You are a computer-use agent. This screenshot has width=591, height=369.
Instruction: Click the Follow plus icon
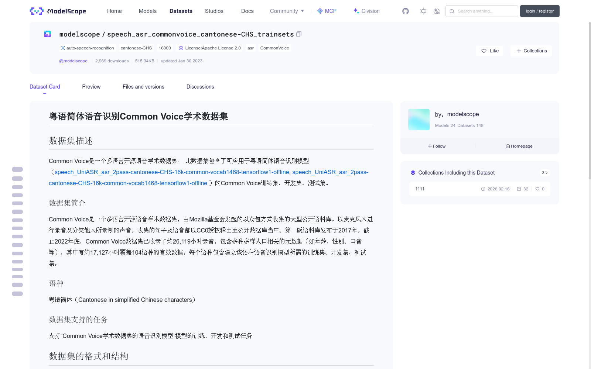(430, 146)
